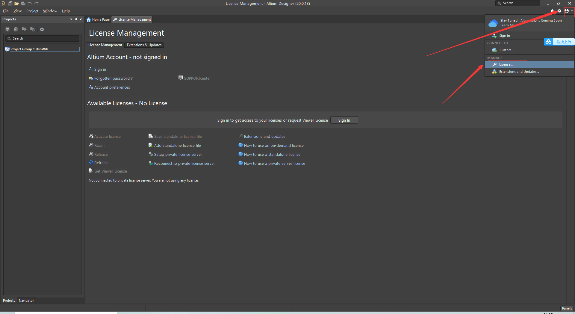Click the Undo arrow icon
The height and width of the screenshot is (314, 575).
tap(30, 3)
